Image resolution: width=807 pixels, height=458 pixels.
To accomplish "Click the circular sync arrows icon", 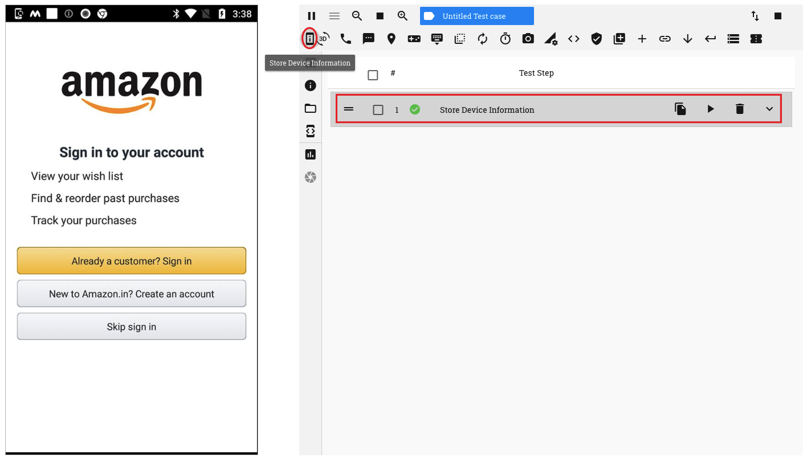I will 483,38.
